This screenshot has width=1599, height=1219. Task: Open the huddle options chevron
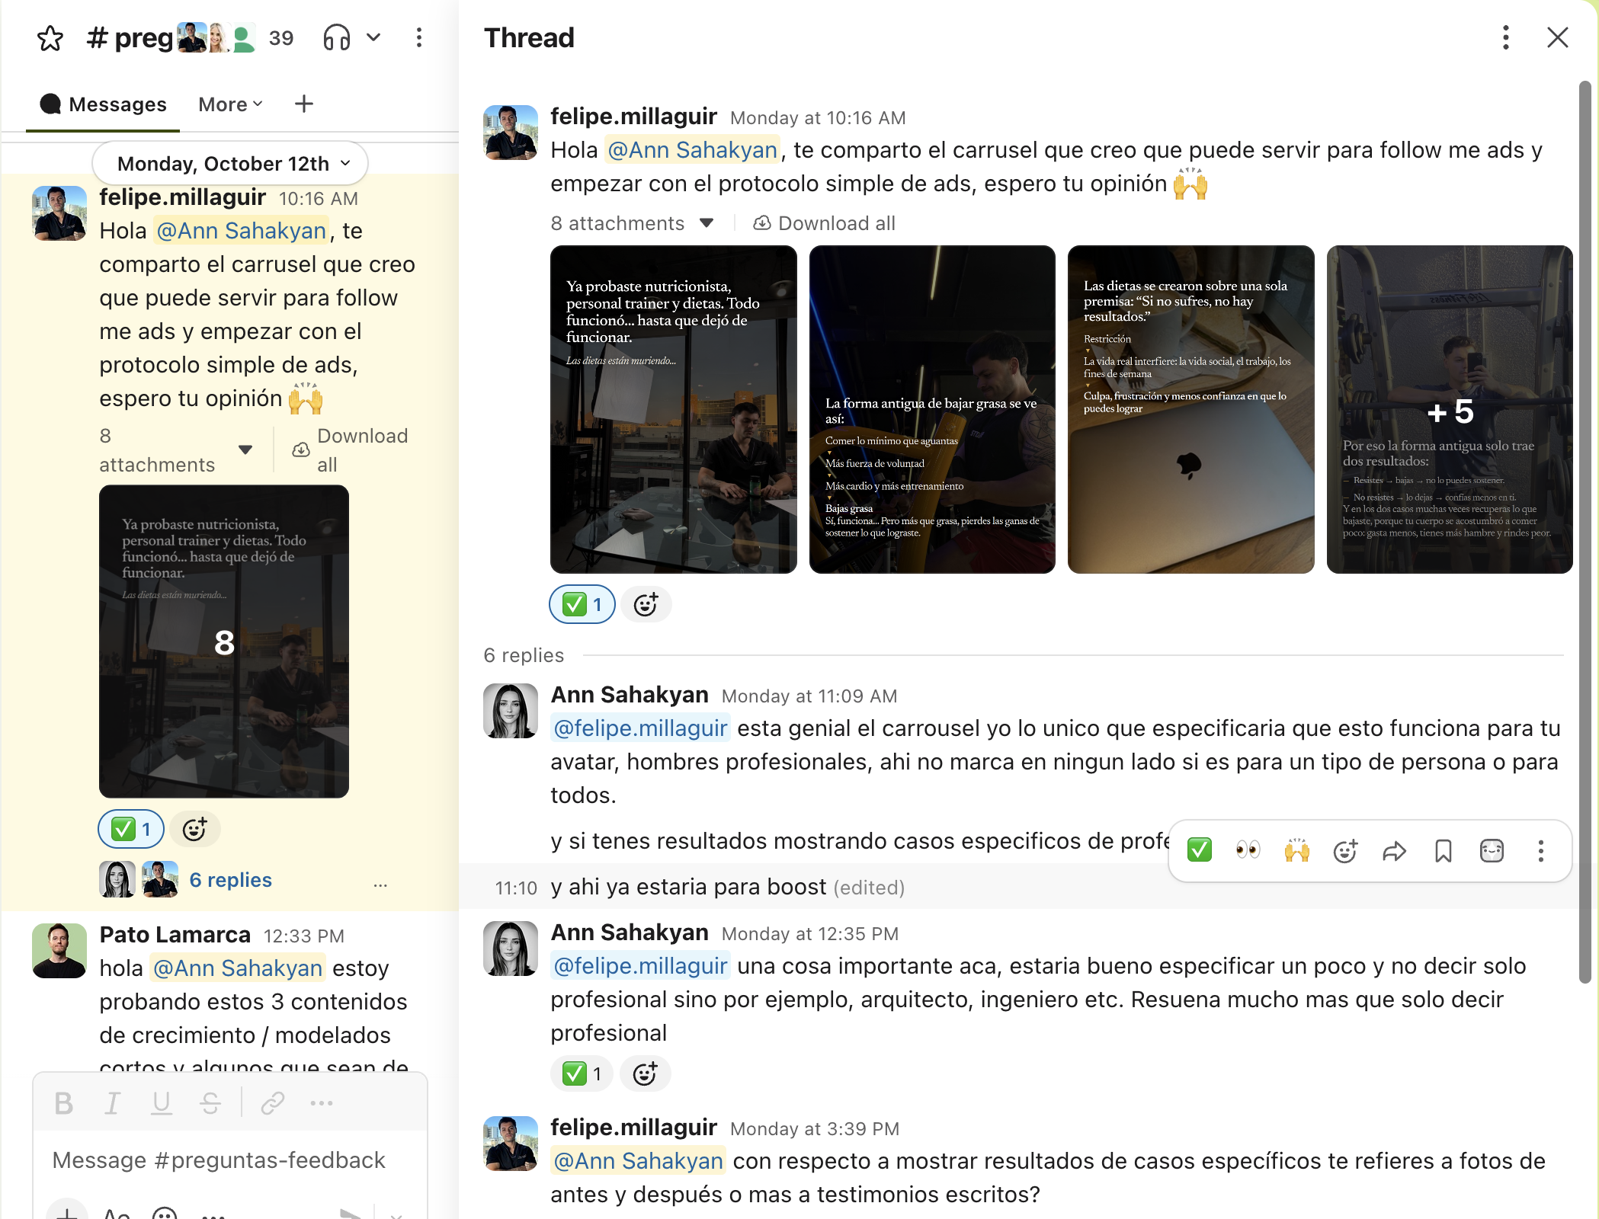pyautogui.click(x=373, y=37)
